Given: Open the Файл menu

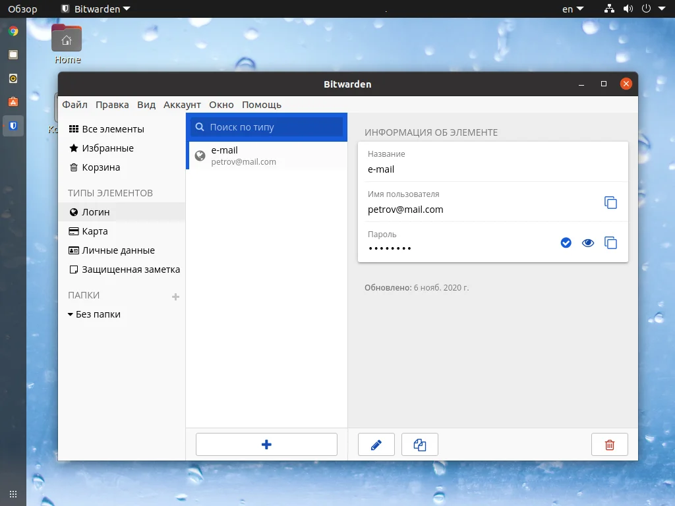Looking at the screenshot, I should click(x=74, y=105).
